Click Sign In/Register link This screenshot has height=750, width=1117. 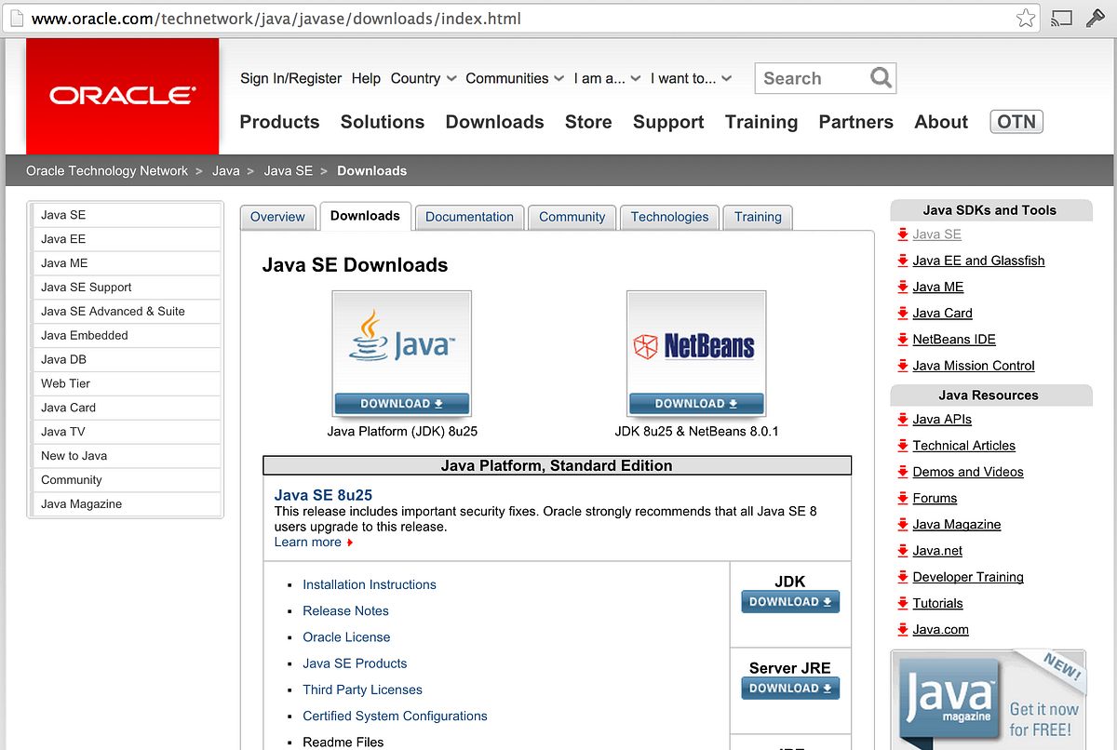click(290, 78)
